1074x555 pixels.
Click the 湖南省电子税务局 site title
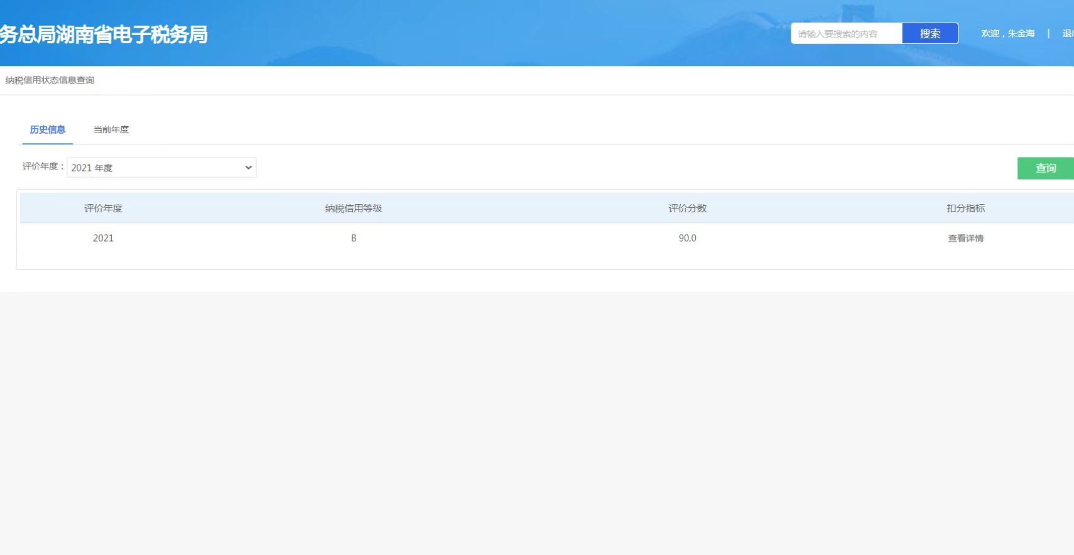[104, 35]
